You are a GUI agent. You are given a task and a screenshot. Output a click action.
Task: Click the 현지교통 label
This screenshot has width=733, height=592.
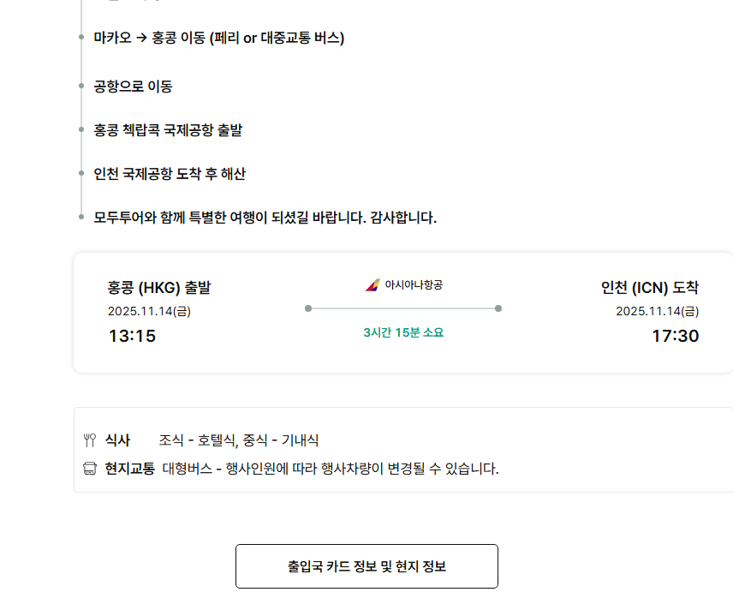129,469
